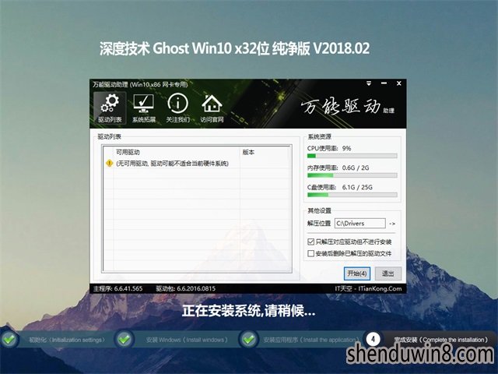Click the 内存使用率 0.6G / 2G value
Image resolution: width=498 pixels, height=374 pixels.
coord(356,168)
